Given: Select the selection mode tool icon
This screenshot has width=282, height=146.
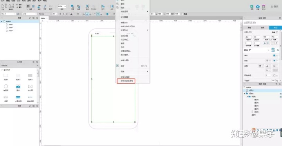Looking at the screenshot, I should pos(28,6).
